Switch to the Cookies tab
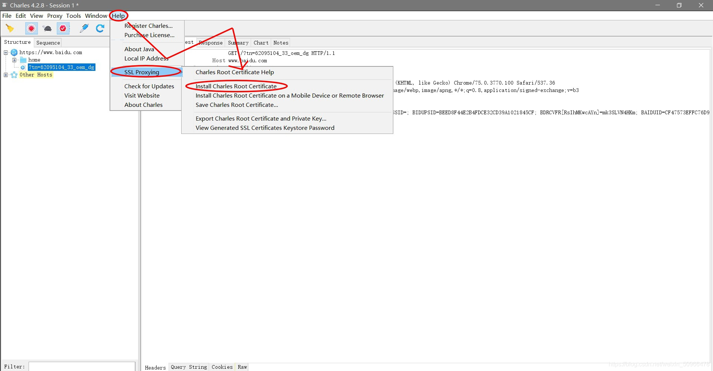713x371 pixels. [222, 367]
